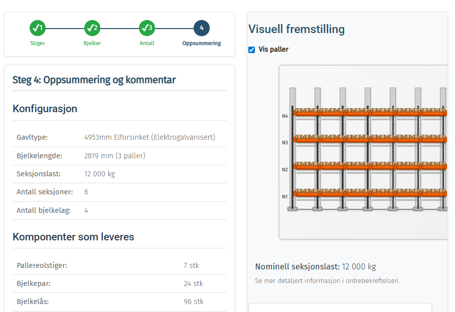Click the N4 level marker in diagram
455x312 pixels.
pos(285,116)
